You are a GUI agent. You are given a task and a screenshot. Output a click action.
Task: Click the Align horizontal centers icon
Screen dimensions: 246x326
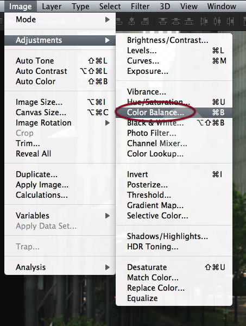(132, 21)
